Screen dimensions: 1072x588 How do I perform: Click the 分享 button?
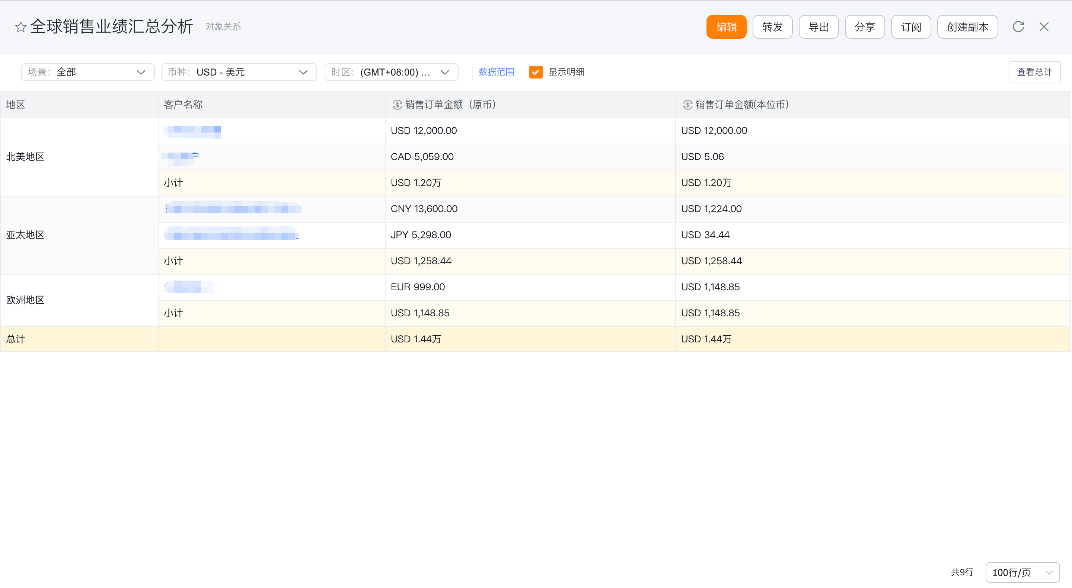(864, 27)
